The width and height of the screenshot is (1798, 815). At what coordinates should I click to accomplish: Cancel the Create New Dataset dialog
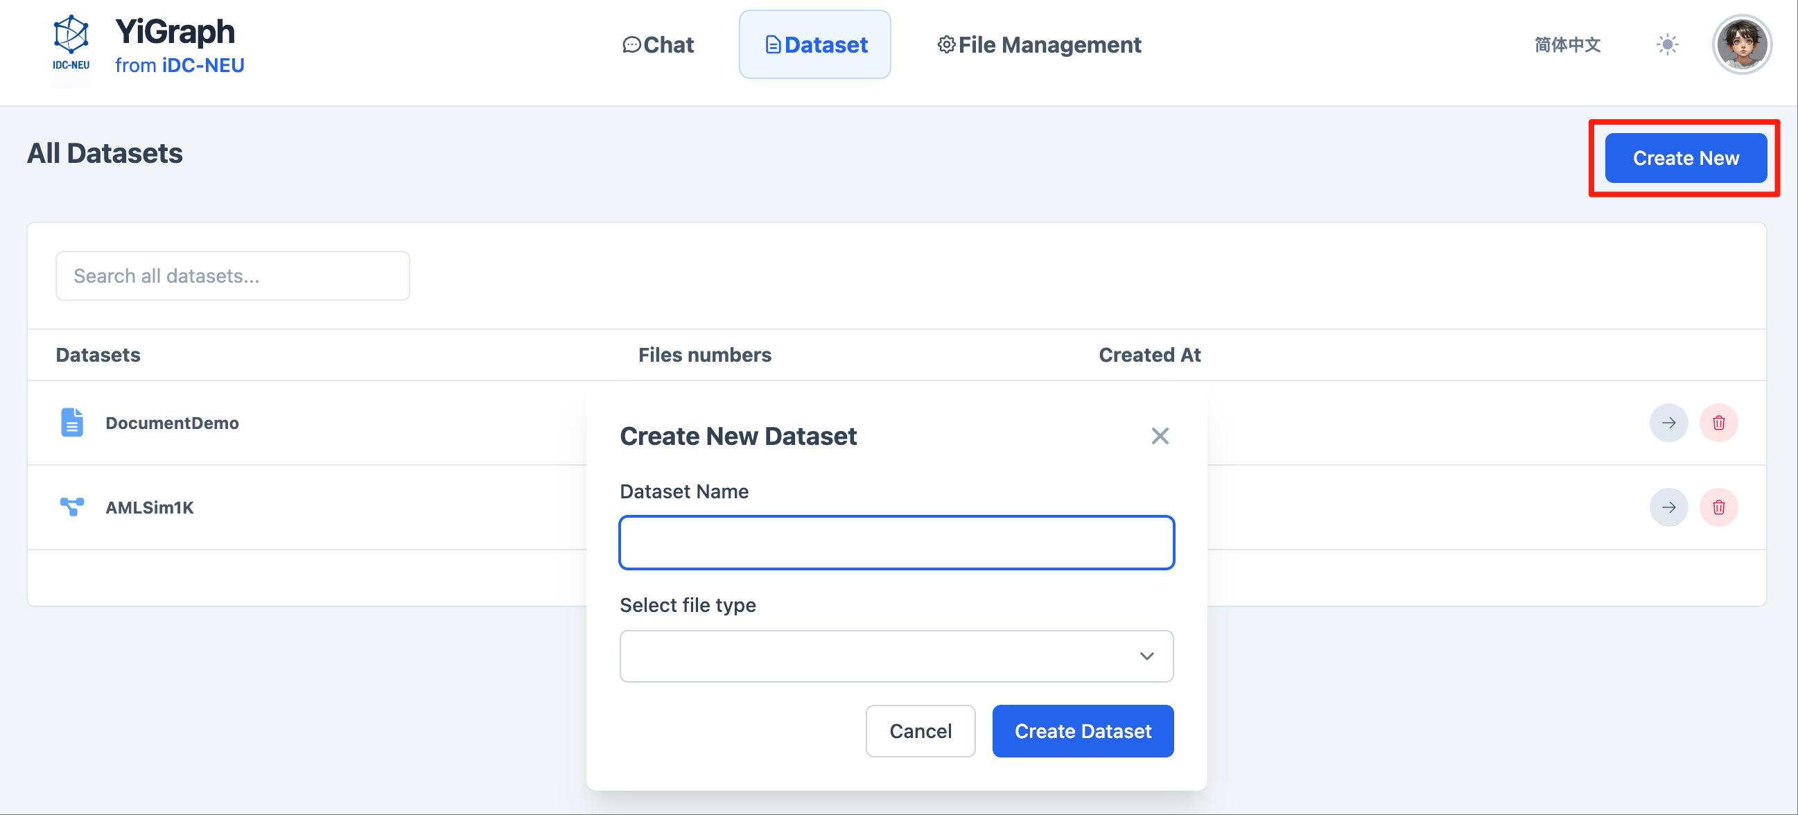click(920, 730)
